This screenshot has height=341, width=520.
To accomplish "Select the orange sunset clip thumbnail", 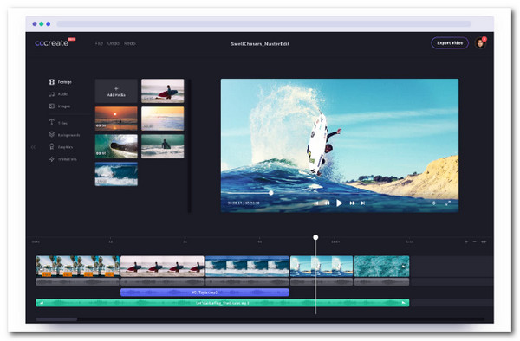I will tap(116, 119).
